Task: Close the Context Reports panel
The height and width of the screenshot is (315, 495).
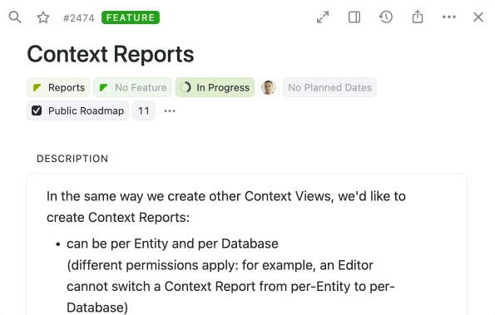Action: 478,17
